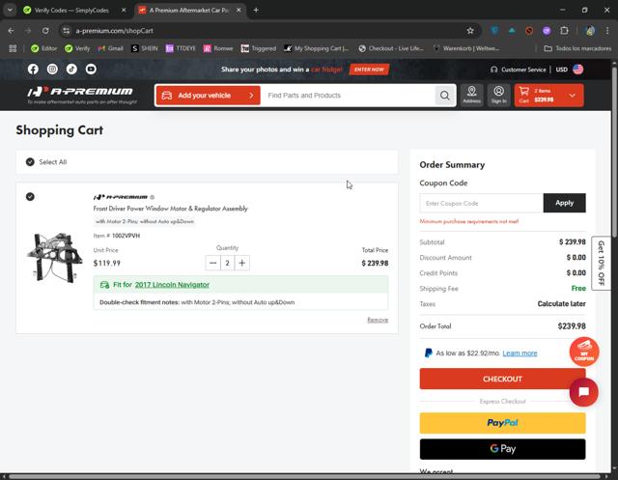This screenshot has width=618, height=480.
Task: Expand the cart dropdown in header
Action: pyautogui.click(x=573, y=96)
